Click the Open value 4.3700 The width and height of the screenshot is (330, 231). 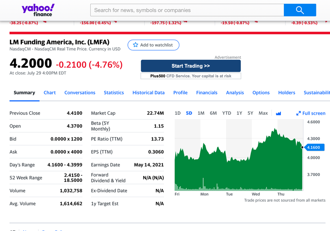[75, 126]
